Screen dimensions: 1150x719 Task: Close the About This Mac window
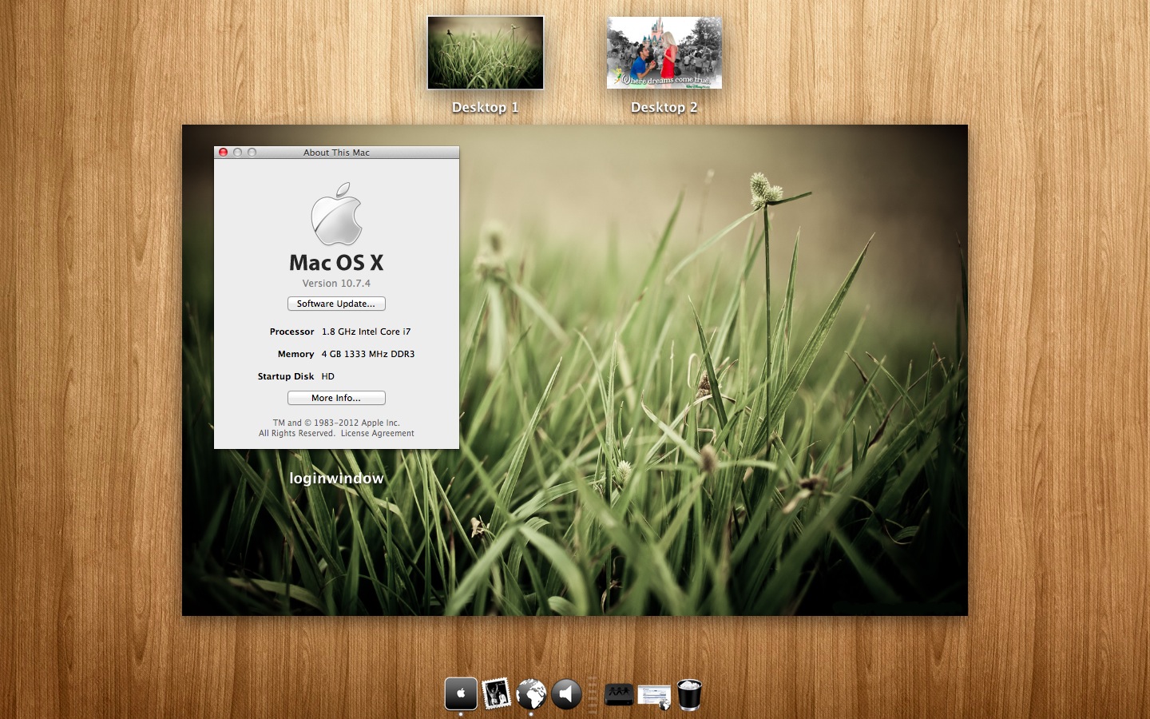(x=224, y=153)
